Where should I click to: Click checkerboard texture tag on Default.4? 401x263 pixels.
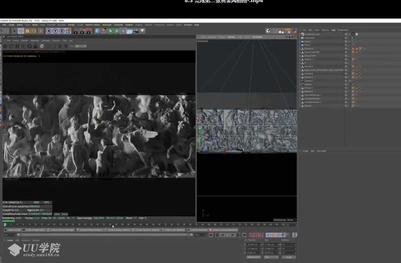pyautogui.click(x=360, y=48)
